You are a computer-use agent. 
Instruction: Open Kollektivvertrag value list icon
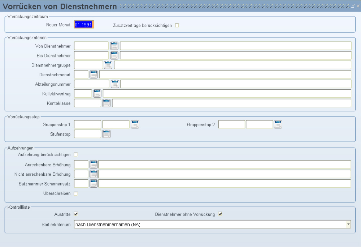[97, 94]
